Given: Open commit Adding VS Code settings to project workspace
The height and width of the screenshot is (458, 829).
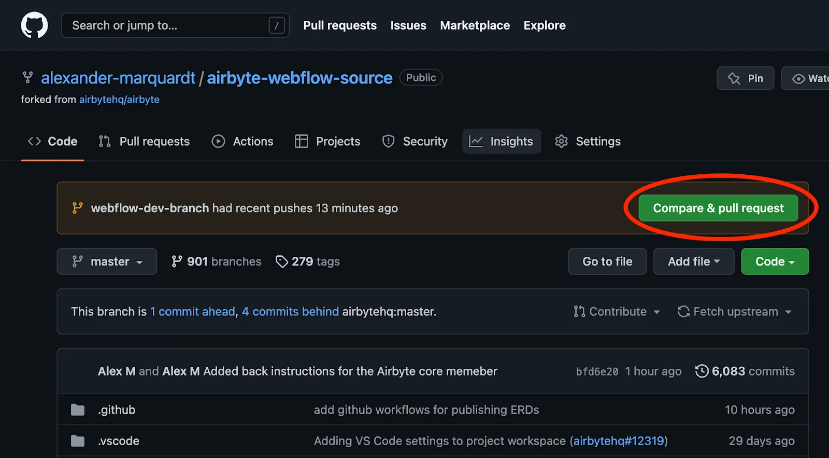Looking at the screenshot, I should [x=440, y=441].
